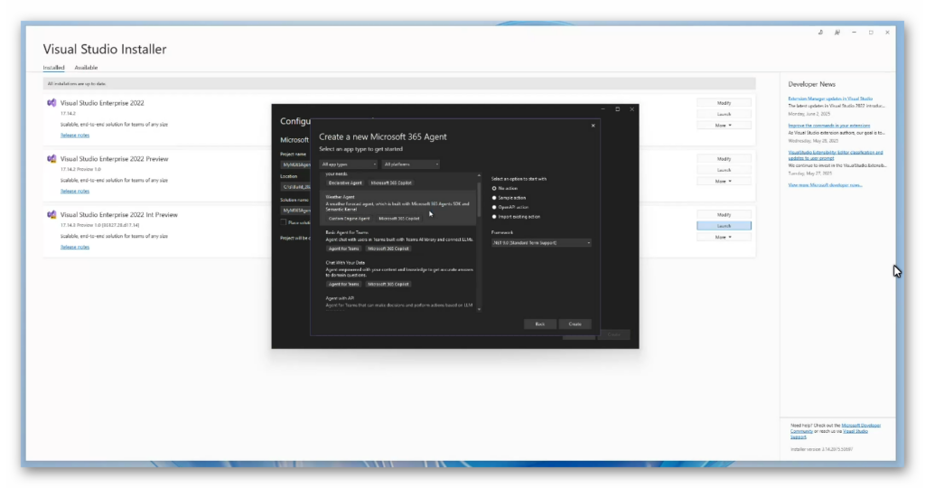The height and width of the screenshot is (488, 925).
Task: Click Launch for Visual Studio Enterprise 2022
Action: click(724, 114)
